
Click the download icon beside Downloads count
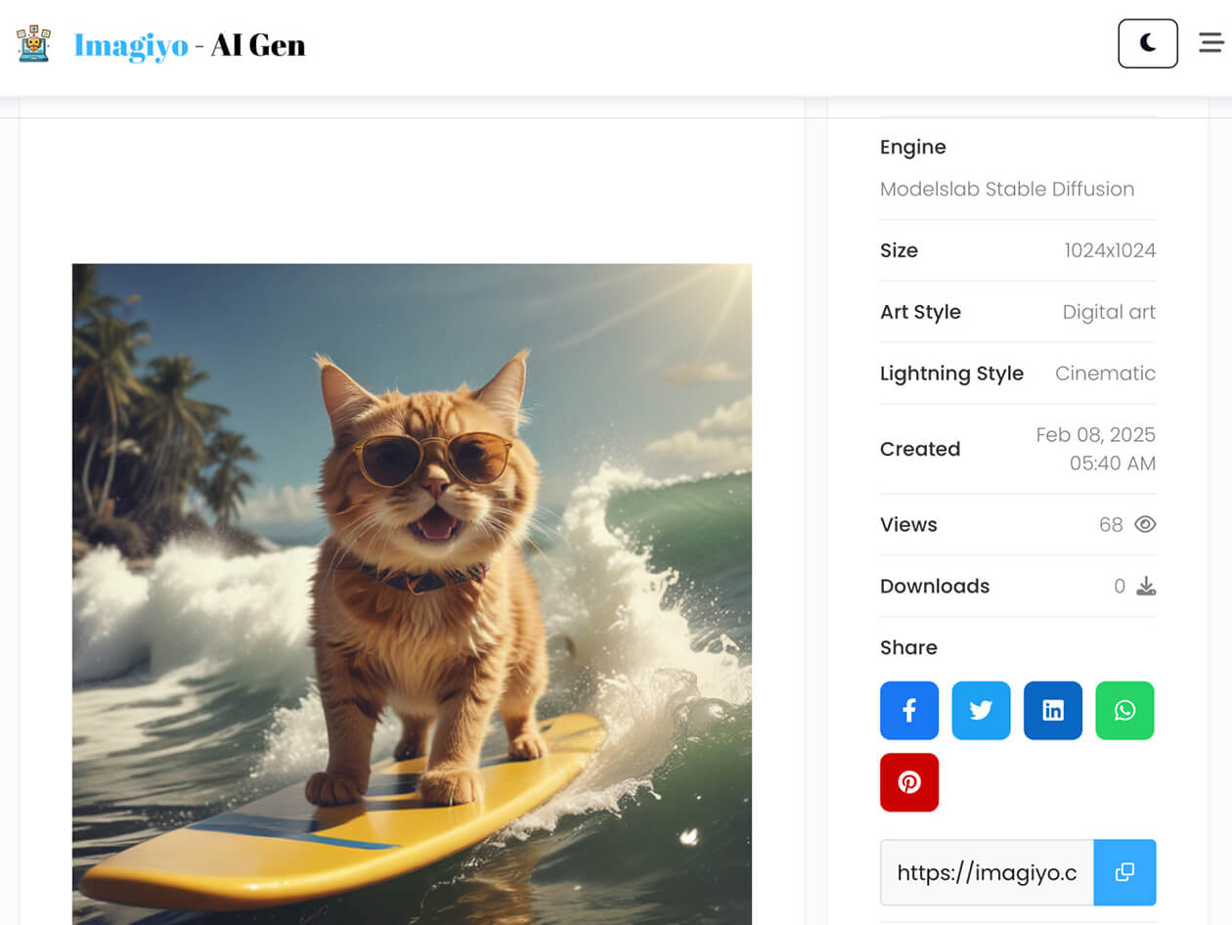point(1146,587)
